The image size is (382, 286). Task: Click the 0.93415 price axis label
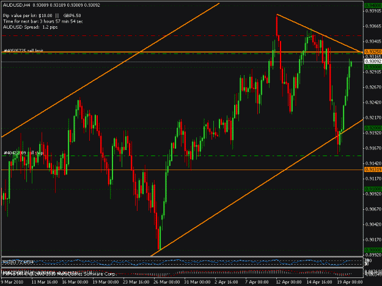tap(373, 41)
